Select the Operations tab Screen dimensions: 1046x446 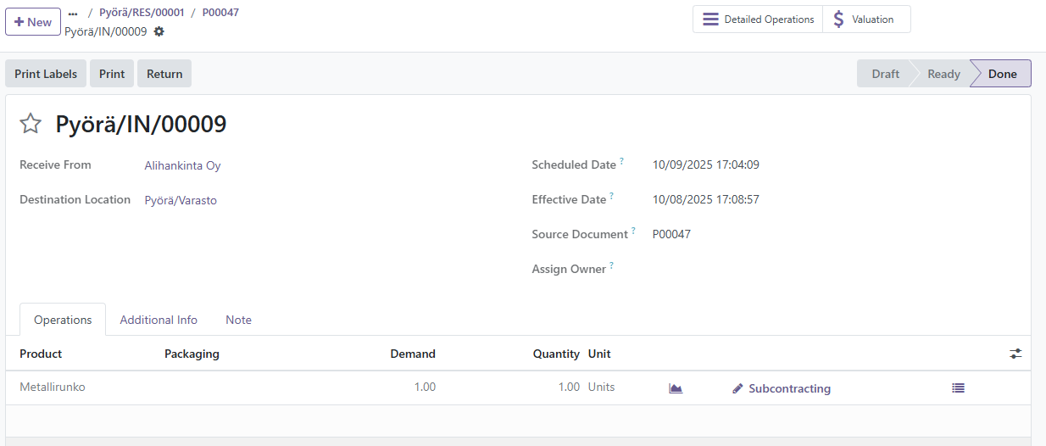(x=63, y=320)
